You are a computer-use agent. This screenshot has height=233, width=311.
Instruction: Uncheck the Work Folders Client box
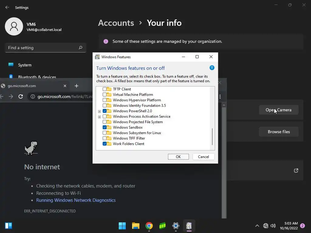[104, 144]
